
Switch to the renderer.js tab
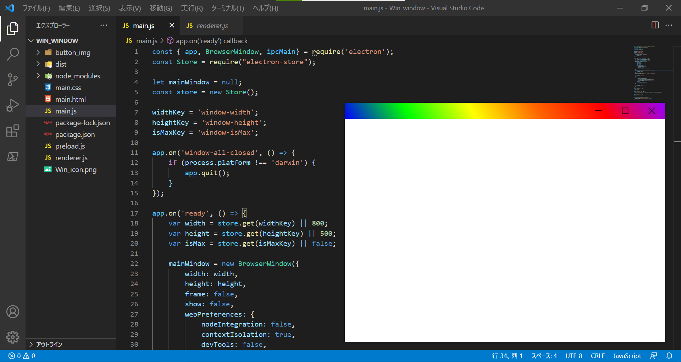pos(211,25)
